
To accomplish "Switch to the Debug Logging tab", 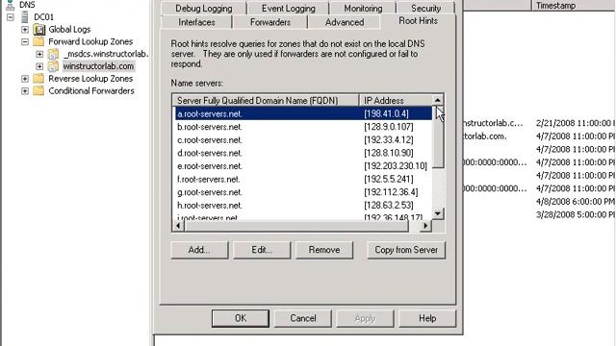I will pos(203,9).
